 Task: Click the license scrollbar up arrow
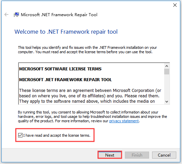tap(167, 66)
